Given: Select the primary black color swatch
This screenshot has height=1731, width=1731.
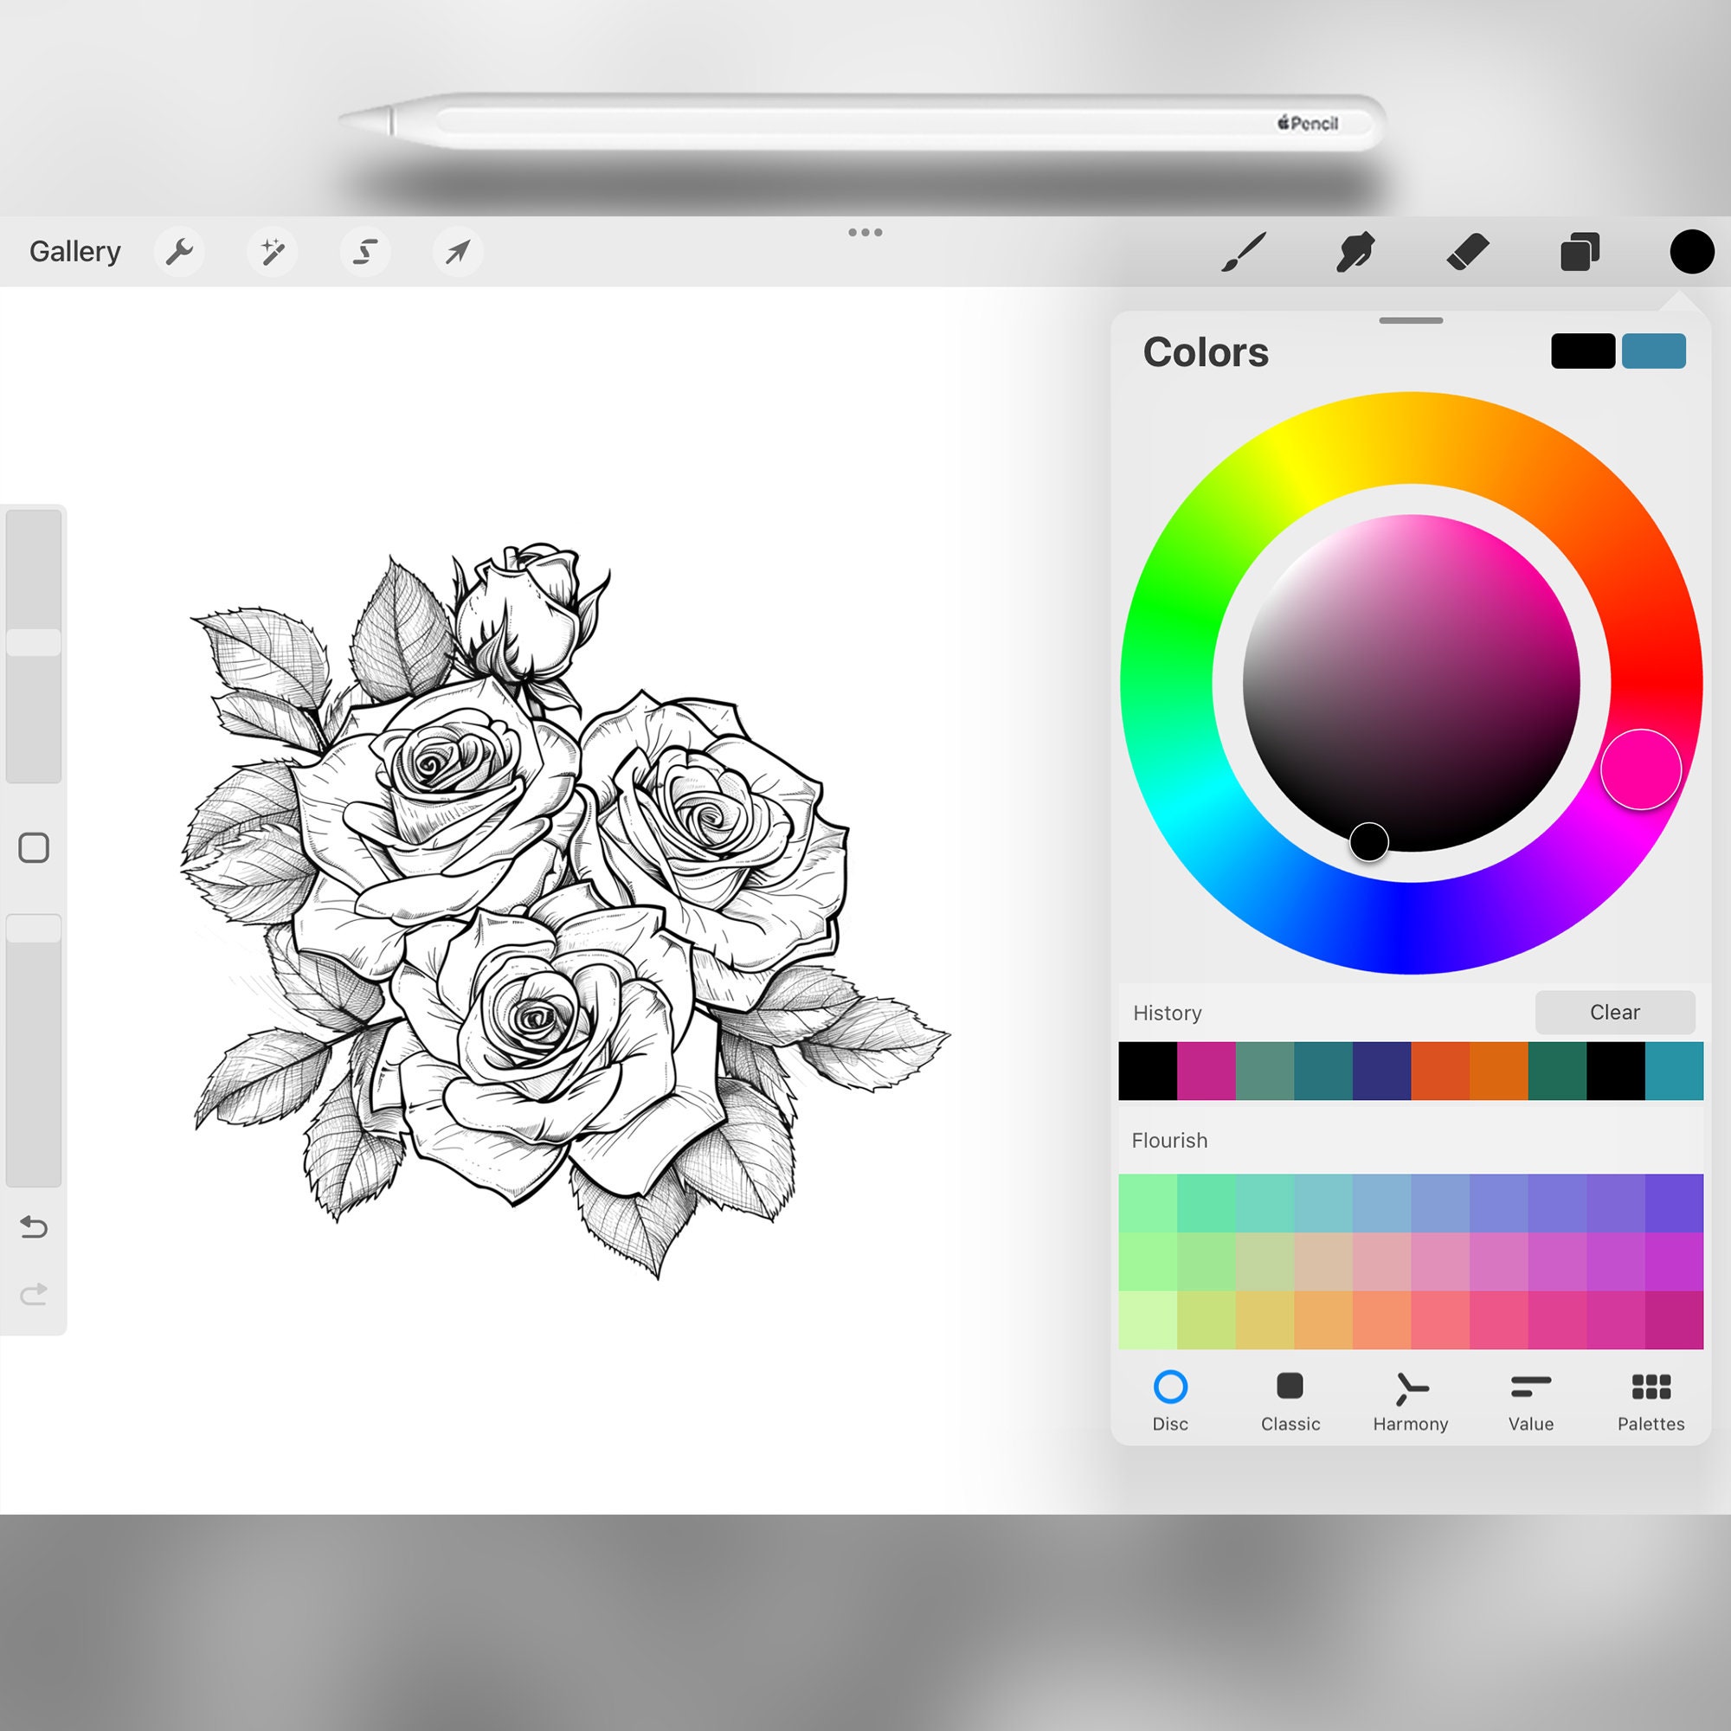Looking at the screenshot, I should [1583, 351].
